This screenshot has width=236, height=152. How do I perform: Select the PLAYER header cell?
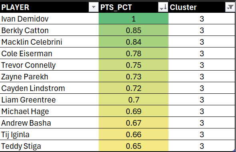tap(49, 7)
